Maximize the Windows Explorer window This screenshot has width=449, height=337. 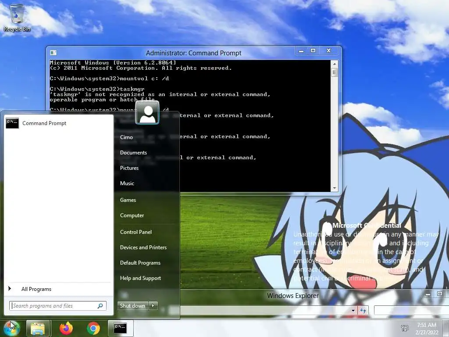pyautogui.click(x=440, y=294)
